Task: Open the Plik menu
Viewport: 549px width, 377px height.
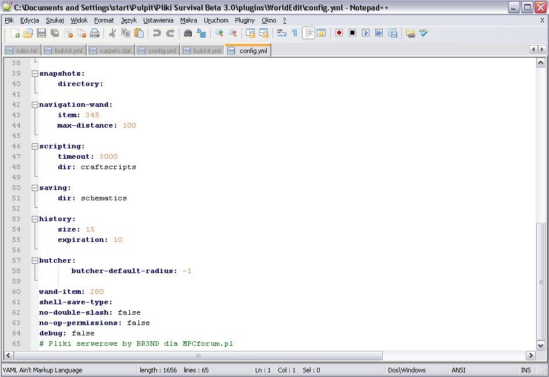Action: click(x=9, y=20)
